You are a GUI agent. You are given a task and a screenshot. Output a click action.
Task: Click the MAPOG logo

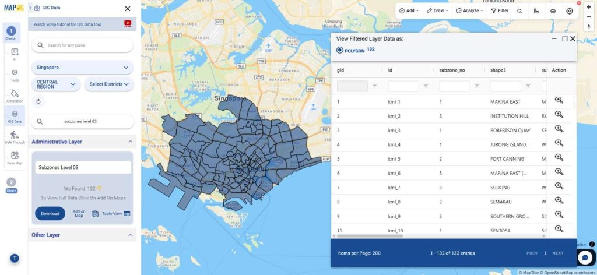14,8
